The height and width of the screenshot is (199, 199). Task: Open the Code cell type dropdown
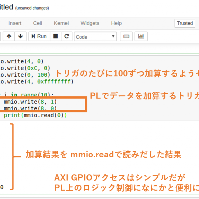(x=95, y=37)
